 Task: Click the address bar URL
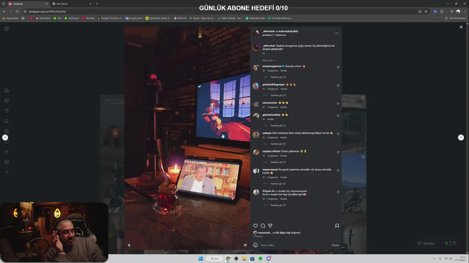[x=47, y=11]
